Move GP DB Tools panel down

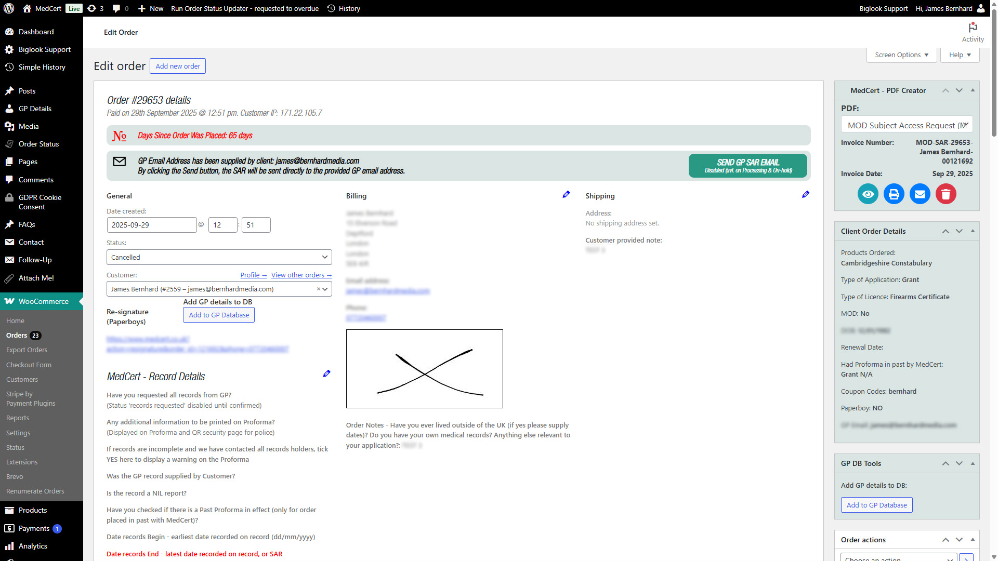coord(959,463)
